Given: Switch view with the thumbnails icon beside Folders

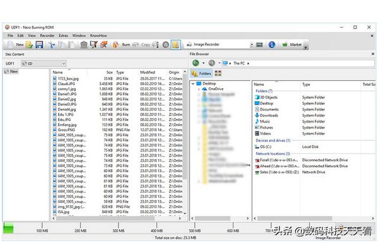Looking at the screenshot, I should coord(218,73).
